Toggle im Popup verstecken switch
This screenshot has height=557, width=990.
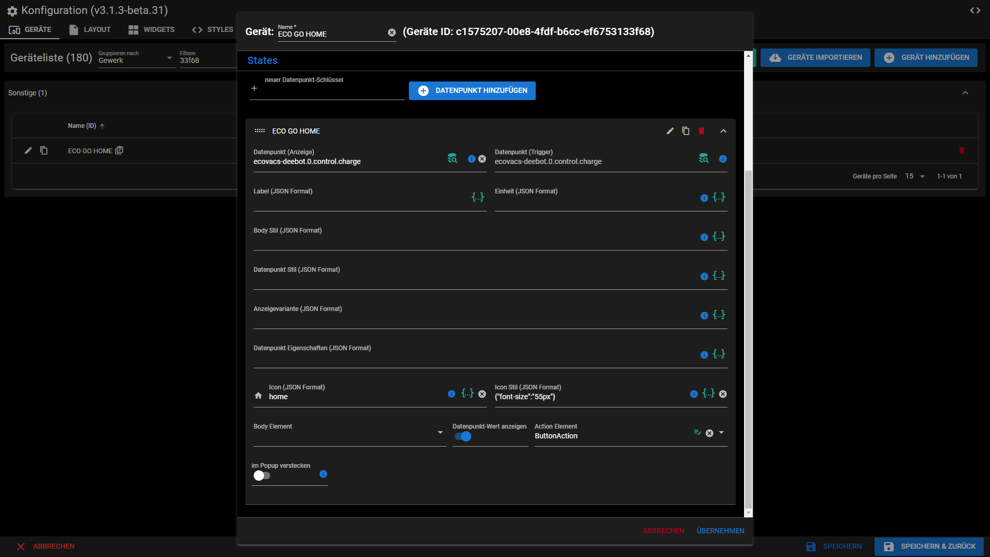click(261, 476)
